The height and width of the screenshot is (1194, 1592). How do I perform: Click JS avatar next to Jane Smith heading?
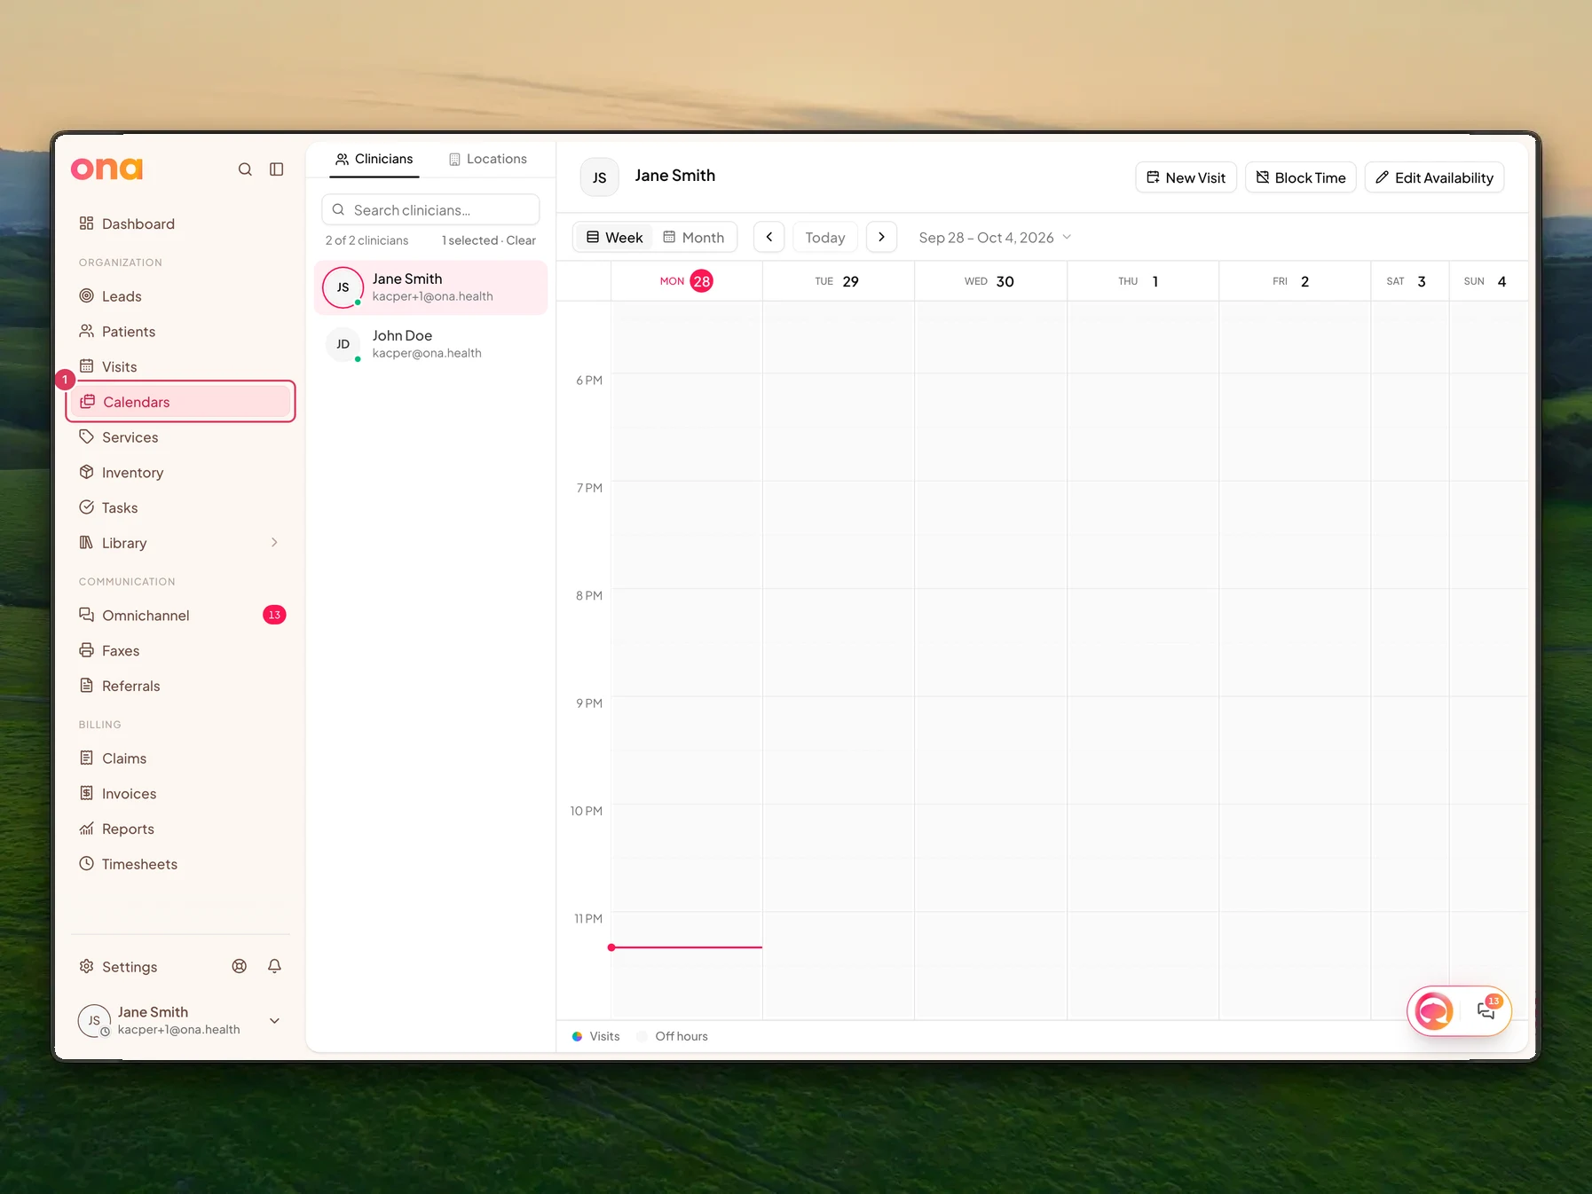600,177
